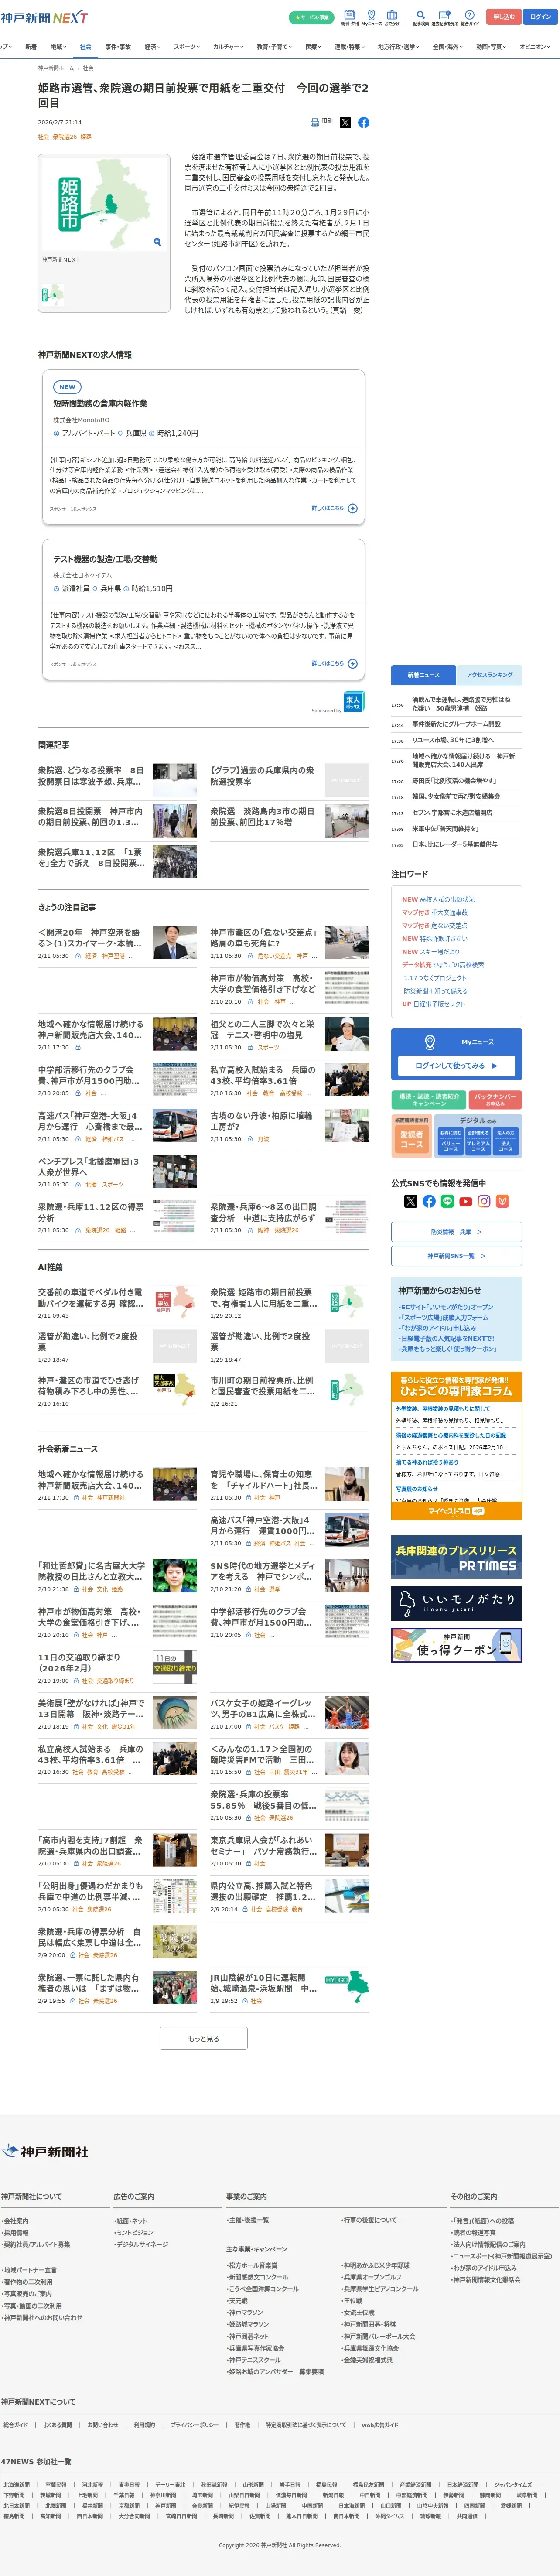
Task: Open the バックナンバー orange button
Action: pos(496,1099)
